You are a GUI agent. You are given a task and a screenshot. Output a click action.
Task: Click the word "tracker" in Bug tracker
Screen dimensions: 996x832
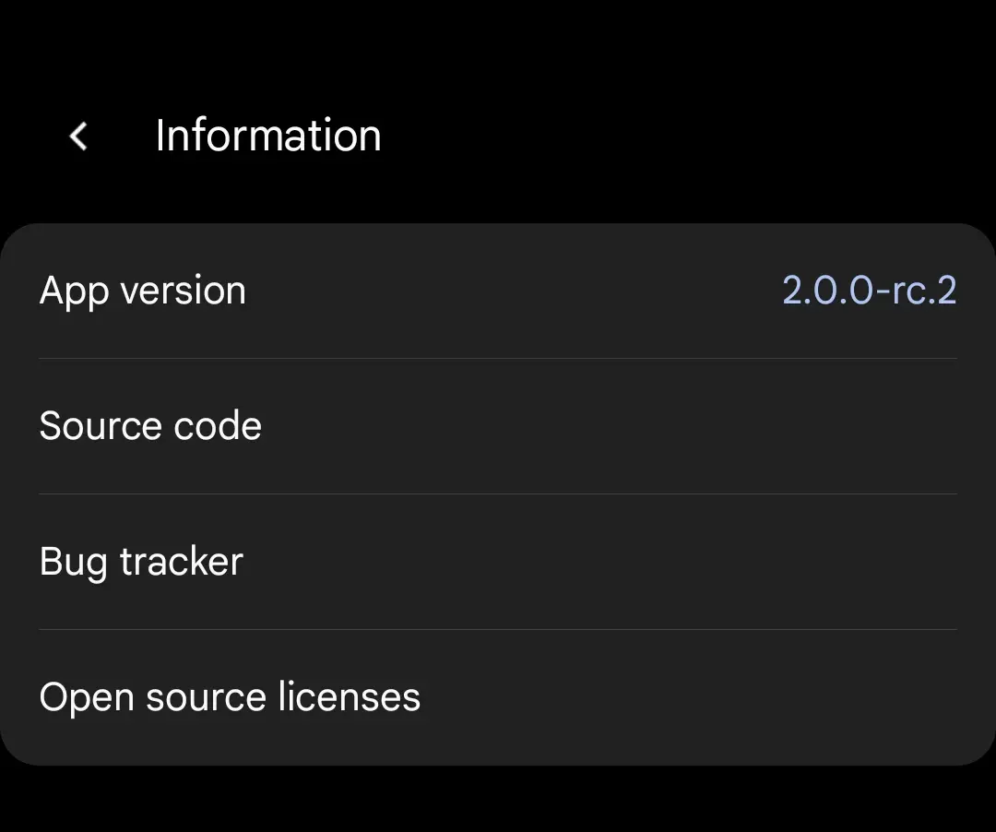coord(182,562)
